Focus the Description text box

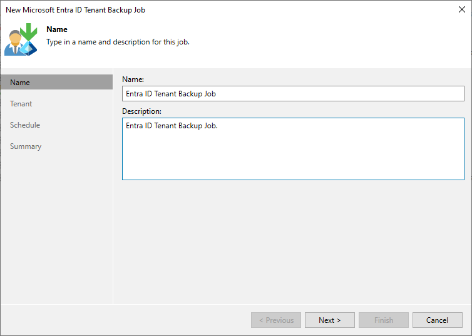[x=293, y=149]
